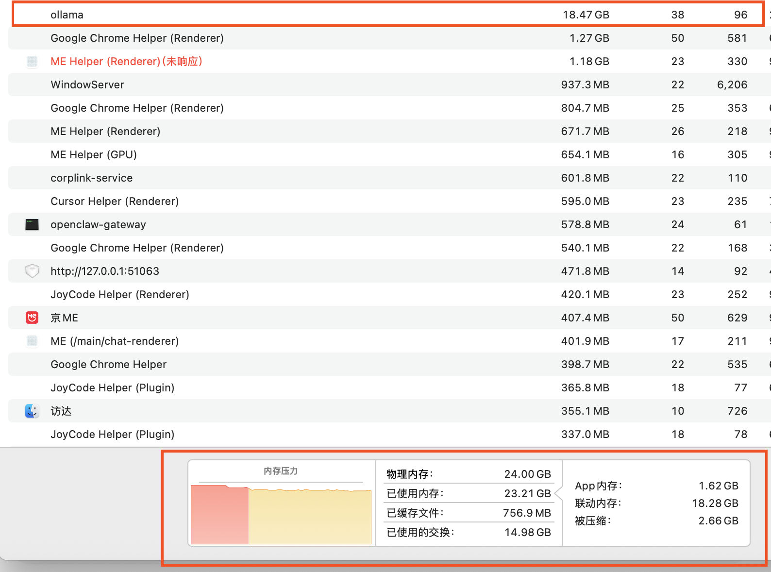Click the 被压缩 2.66 GB value
771x572 pixels.
(x=719, y=521)
